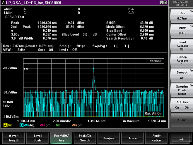Open the Peak/Dip Search menu

tap(85, 138)
